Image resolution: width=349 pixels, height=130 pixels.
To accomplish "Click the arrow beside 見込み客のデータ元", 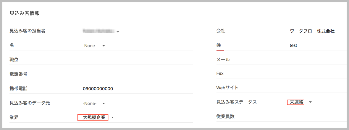I will click(104, 103).
